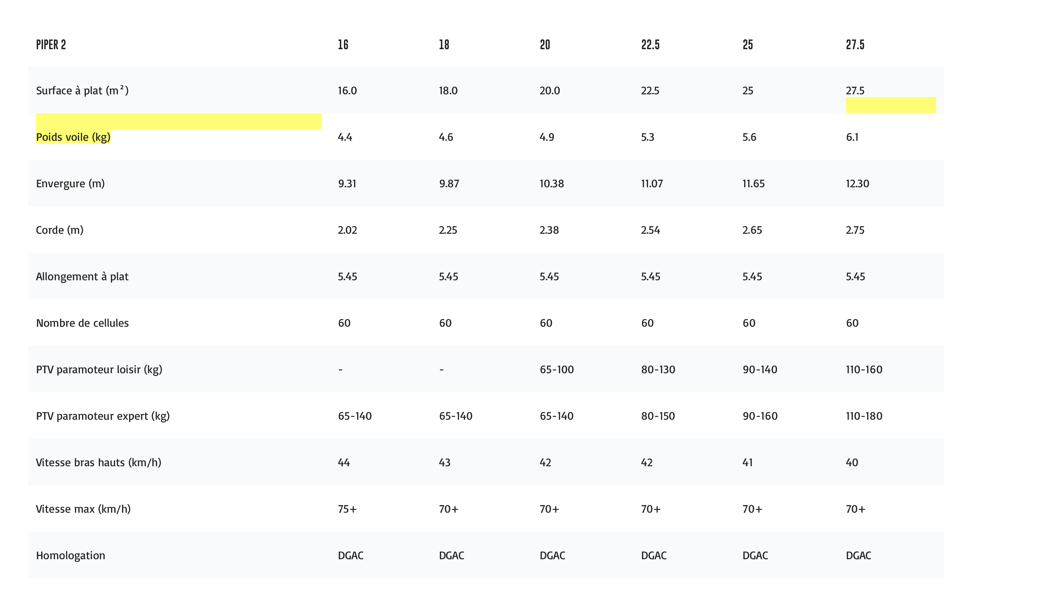Click the 16 size column header
The image size is (1043, 603).
(343, 45)
